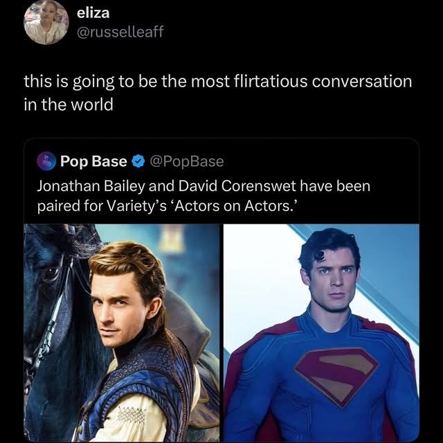
Task: Click the Pop Base profile avatar
Action: tap(46, 161)
